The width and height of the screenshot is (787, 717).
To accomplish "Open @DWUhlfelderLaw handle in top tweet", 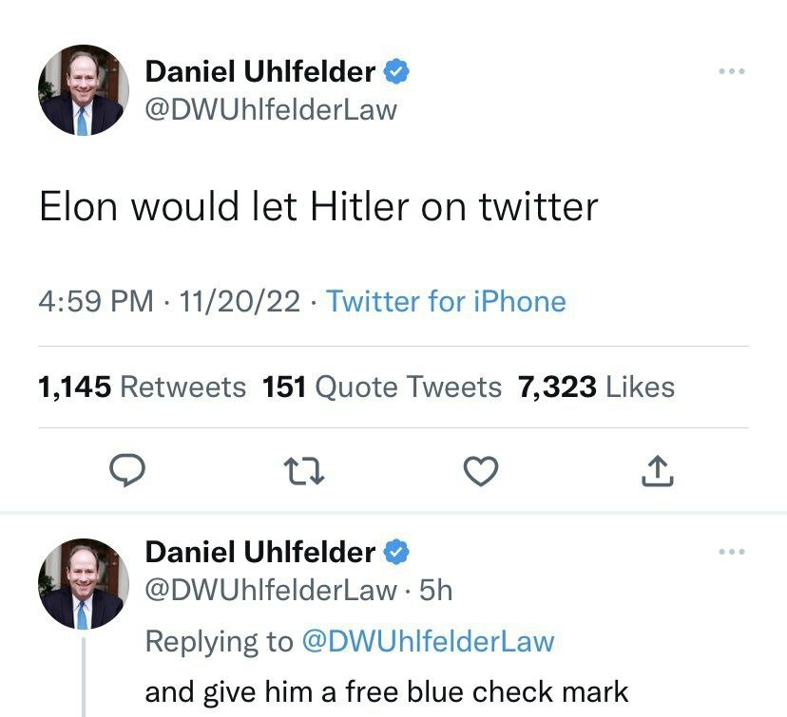I will [x=270, y=110].
